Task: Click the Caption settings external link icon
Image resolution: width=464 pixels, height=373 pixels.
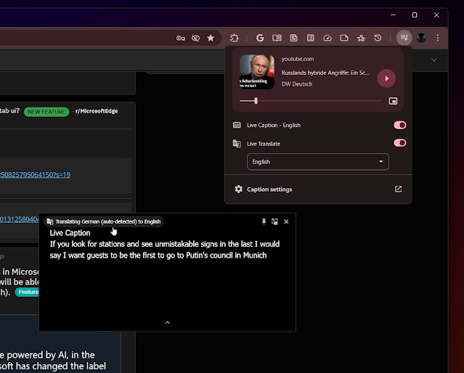Action: 399,189
